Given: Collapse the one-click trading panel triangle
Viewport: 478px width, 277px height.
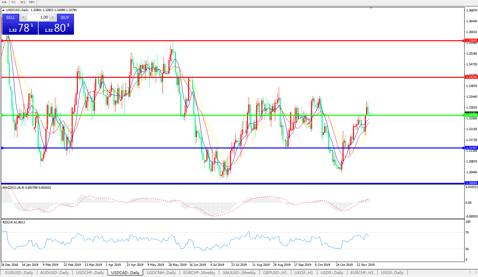Looking at the screenshot, I should click(3, 10).
